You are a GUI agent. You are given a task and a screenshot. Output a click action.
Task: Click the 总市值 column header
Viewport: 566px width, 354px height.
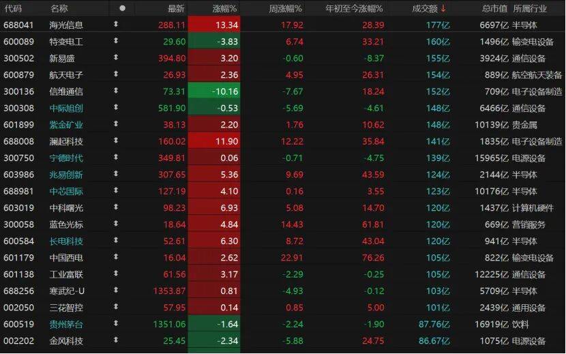pyautogui.click(x=494, y=9)
